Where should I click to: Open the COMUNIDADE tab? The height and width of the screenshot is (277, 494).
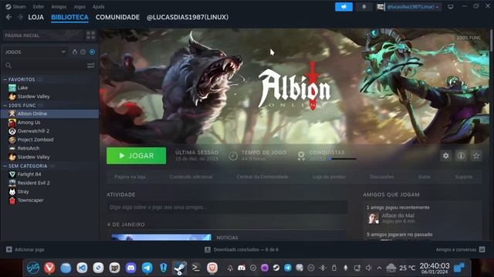point(117,17)
